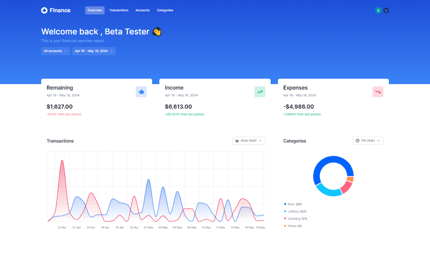Open the Accounts tab
Screen dimensions: 430x256
click(143, 10)
